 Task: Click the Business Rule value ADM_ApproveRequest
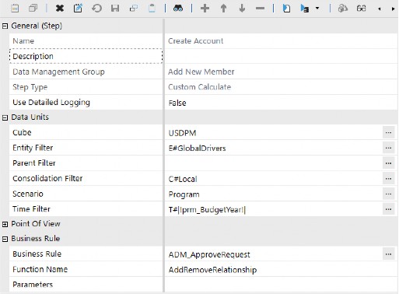pyautogui.click(x=209, y=254)
